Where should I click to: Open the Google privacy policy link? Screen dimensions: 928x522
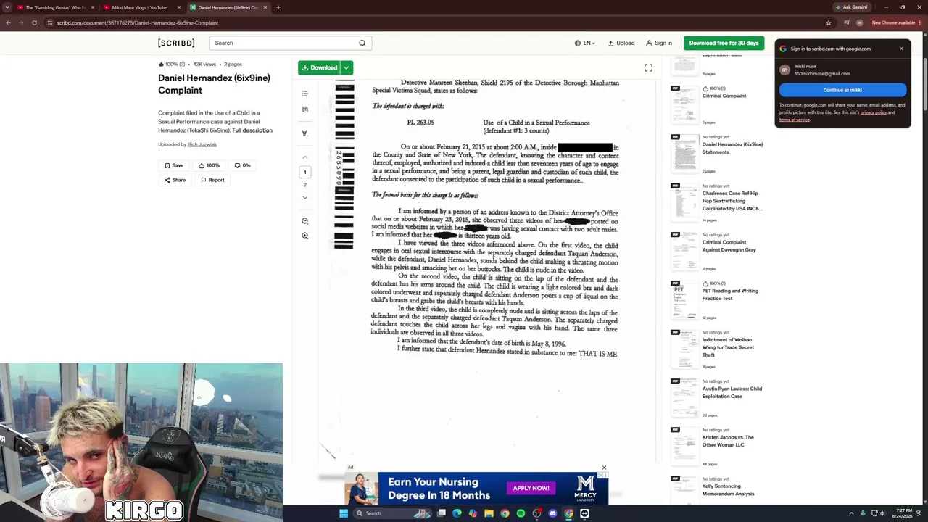[x=873, y=112]
